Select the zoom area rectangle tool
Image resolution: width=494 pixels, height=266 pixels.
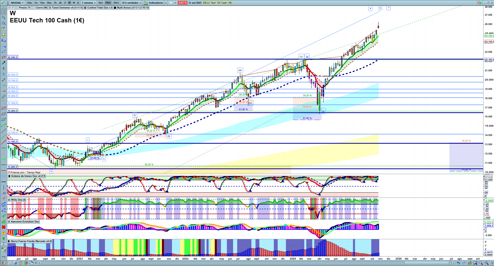[4, 23]
